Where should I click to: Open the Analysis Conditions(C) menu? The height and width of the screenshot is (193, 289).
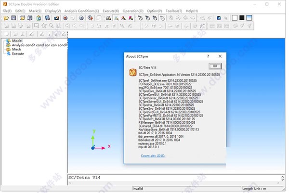[x=82, y=11]
